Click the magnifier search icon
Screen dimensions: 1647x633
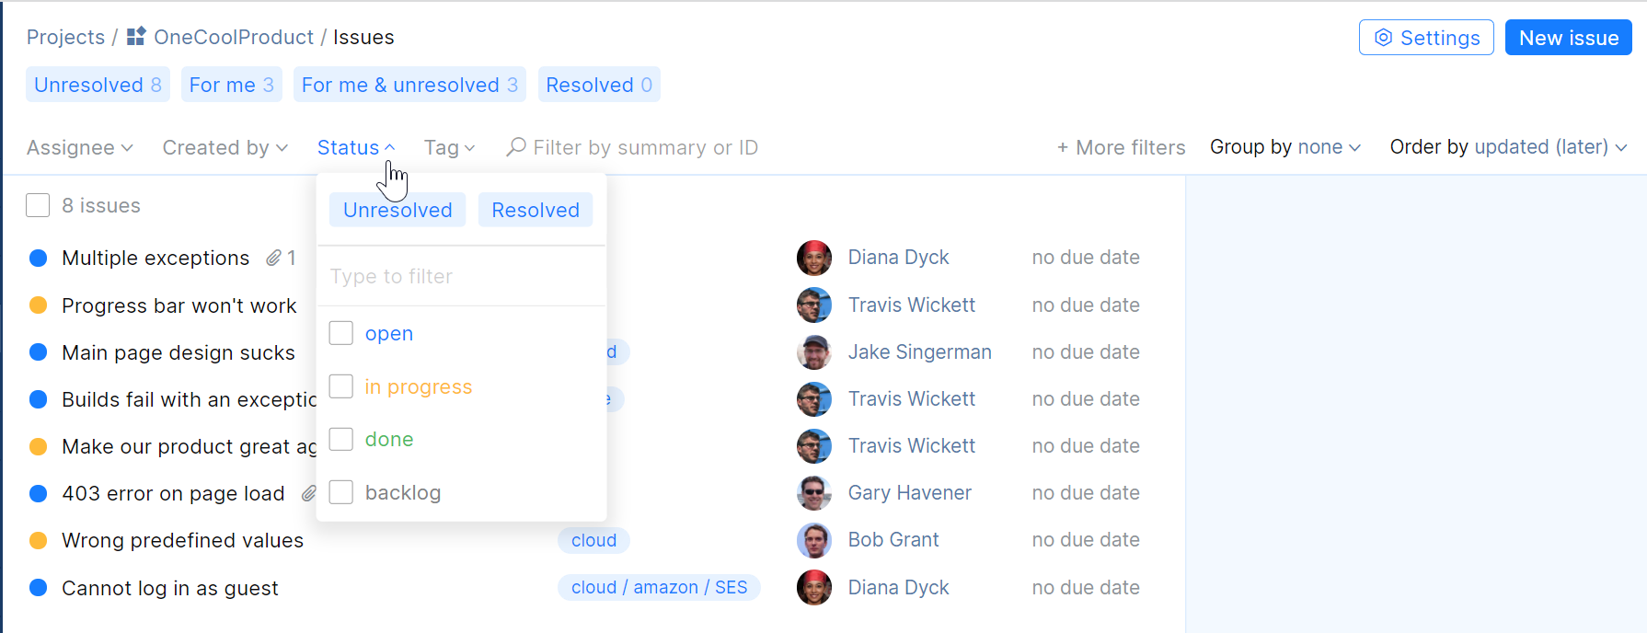click(x=516, y=147)
